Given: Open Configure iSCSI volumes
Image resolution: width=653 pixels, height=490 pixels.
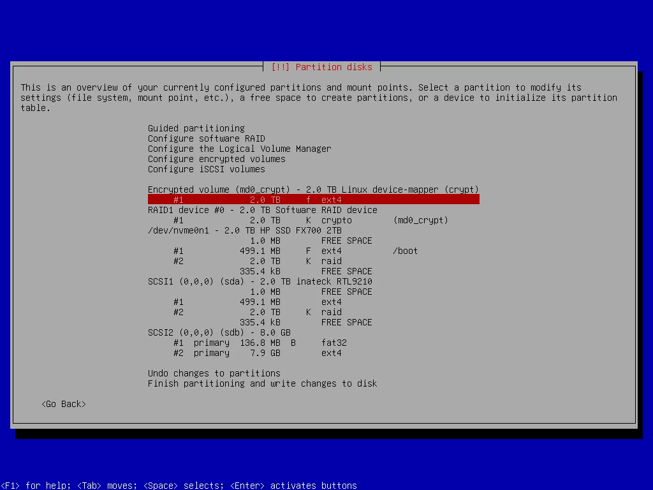Looking at the screenshot, I should tap(206, 169).
